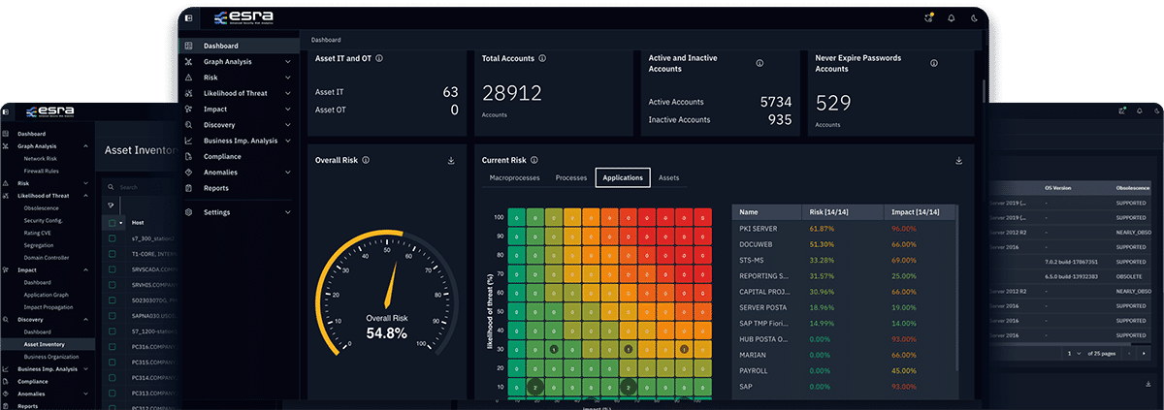This screenshot has width=1164, height=410.
Task: Open Reports from the main sidebar
Action: pos(216,188)
